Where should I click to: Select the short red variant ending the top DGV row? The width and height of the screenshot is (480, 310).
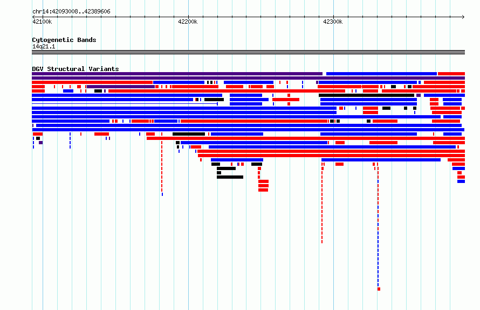coord(451,74)
